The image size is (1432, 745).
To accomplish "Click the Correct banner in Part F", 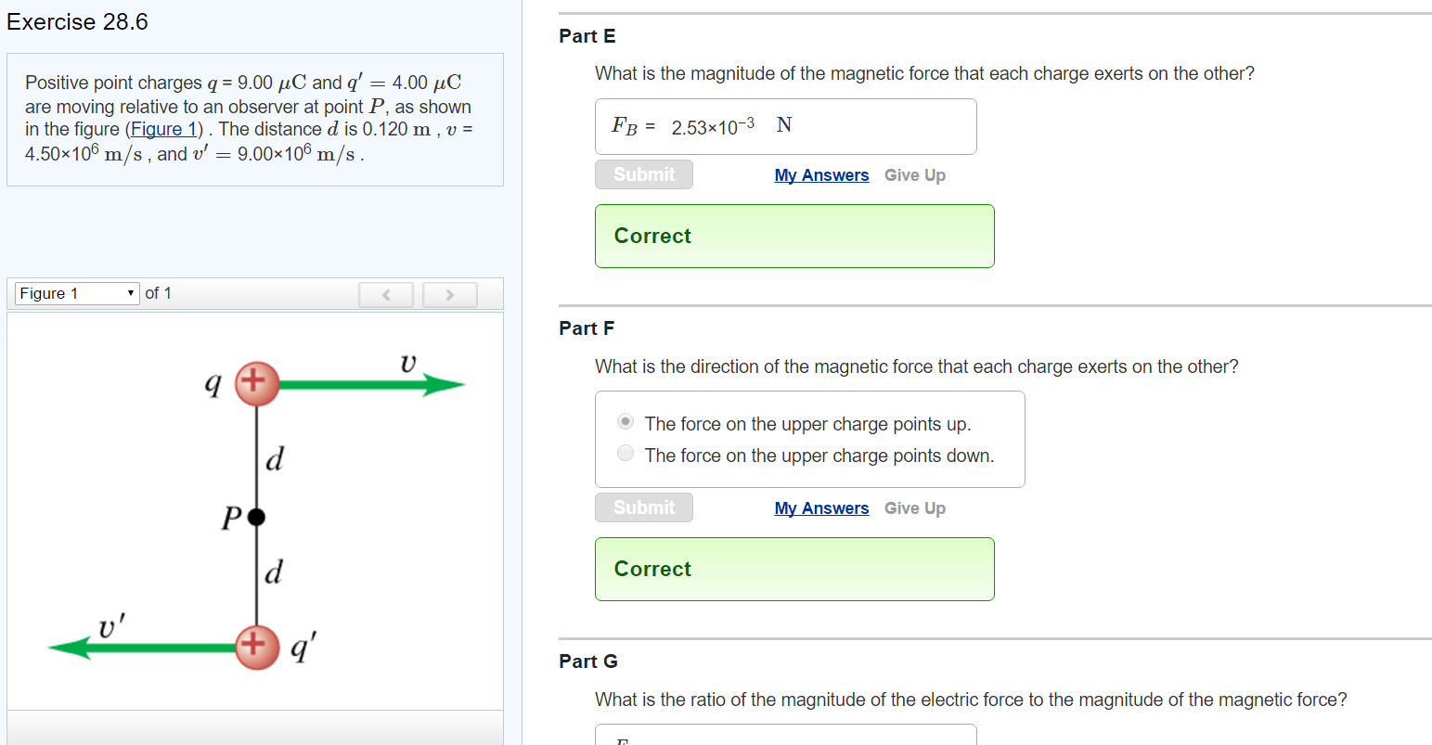I will click(794, 569).
